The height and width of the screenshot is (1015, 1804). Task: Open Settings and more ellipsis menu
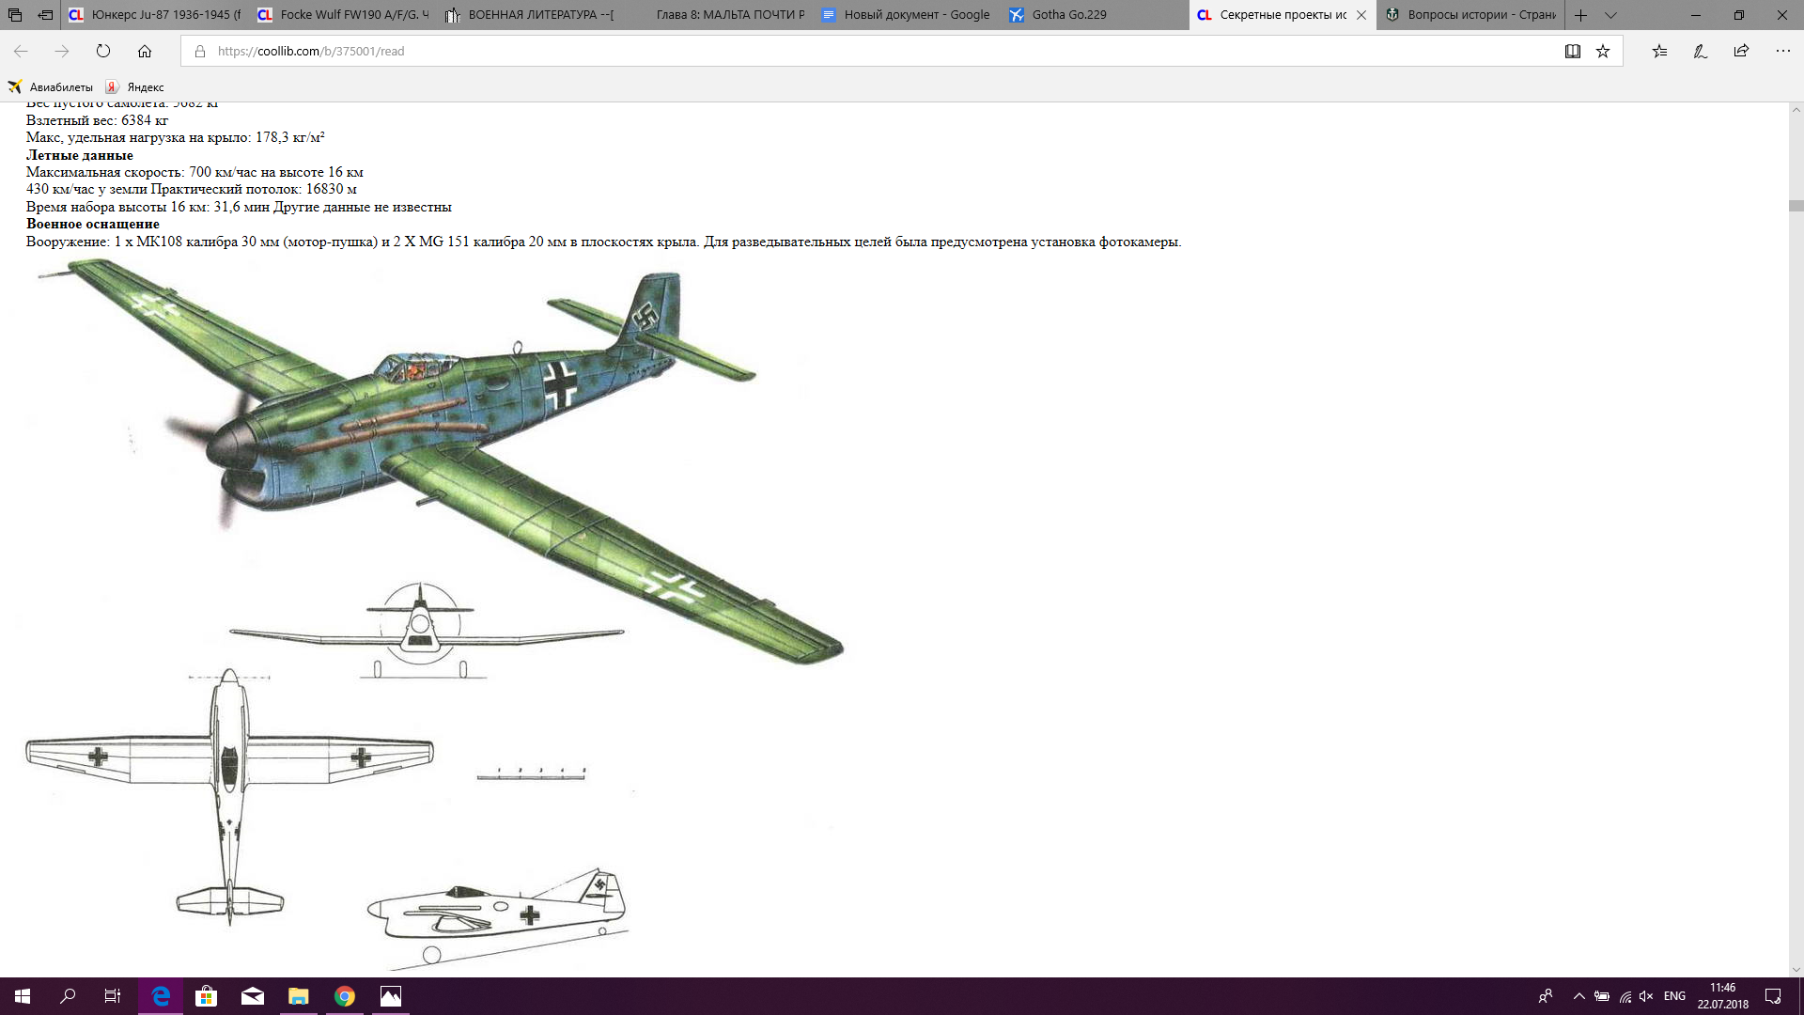(1782, 52)
